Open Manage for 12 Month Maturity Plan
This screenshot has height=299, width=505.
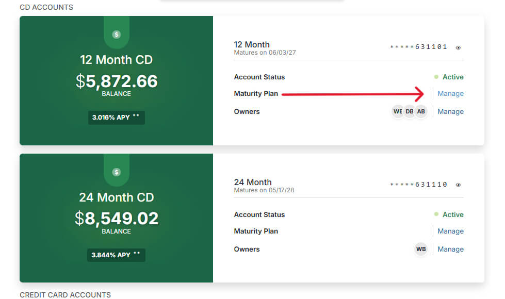pyautogui.click(x=450, y=94)
